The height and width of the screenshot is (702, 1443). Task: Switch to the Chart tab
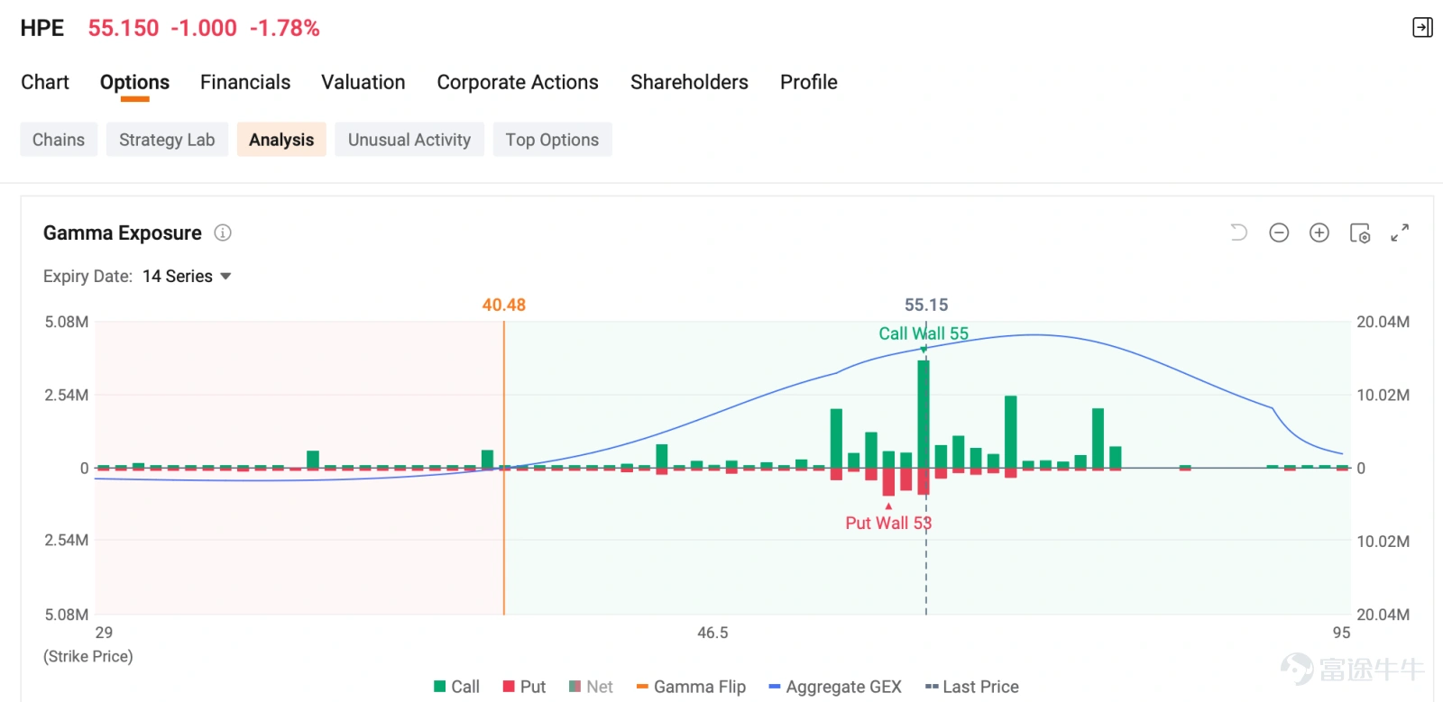(x=45, y=82)
